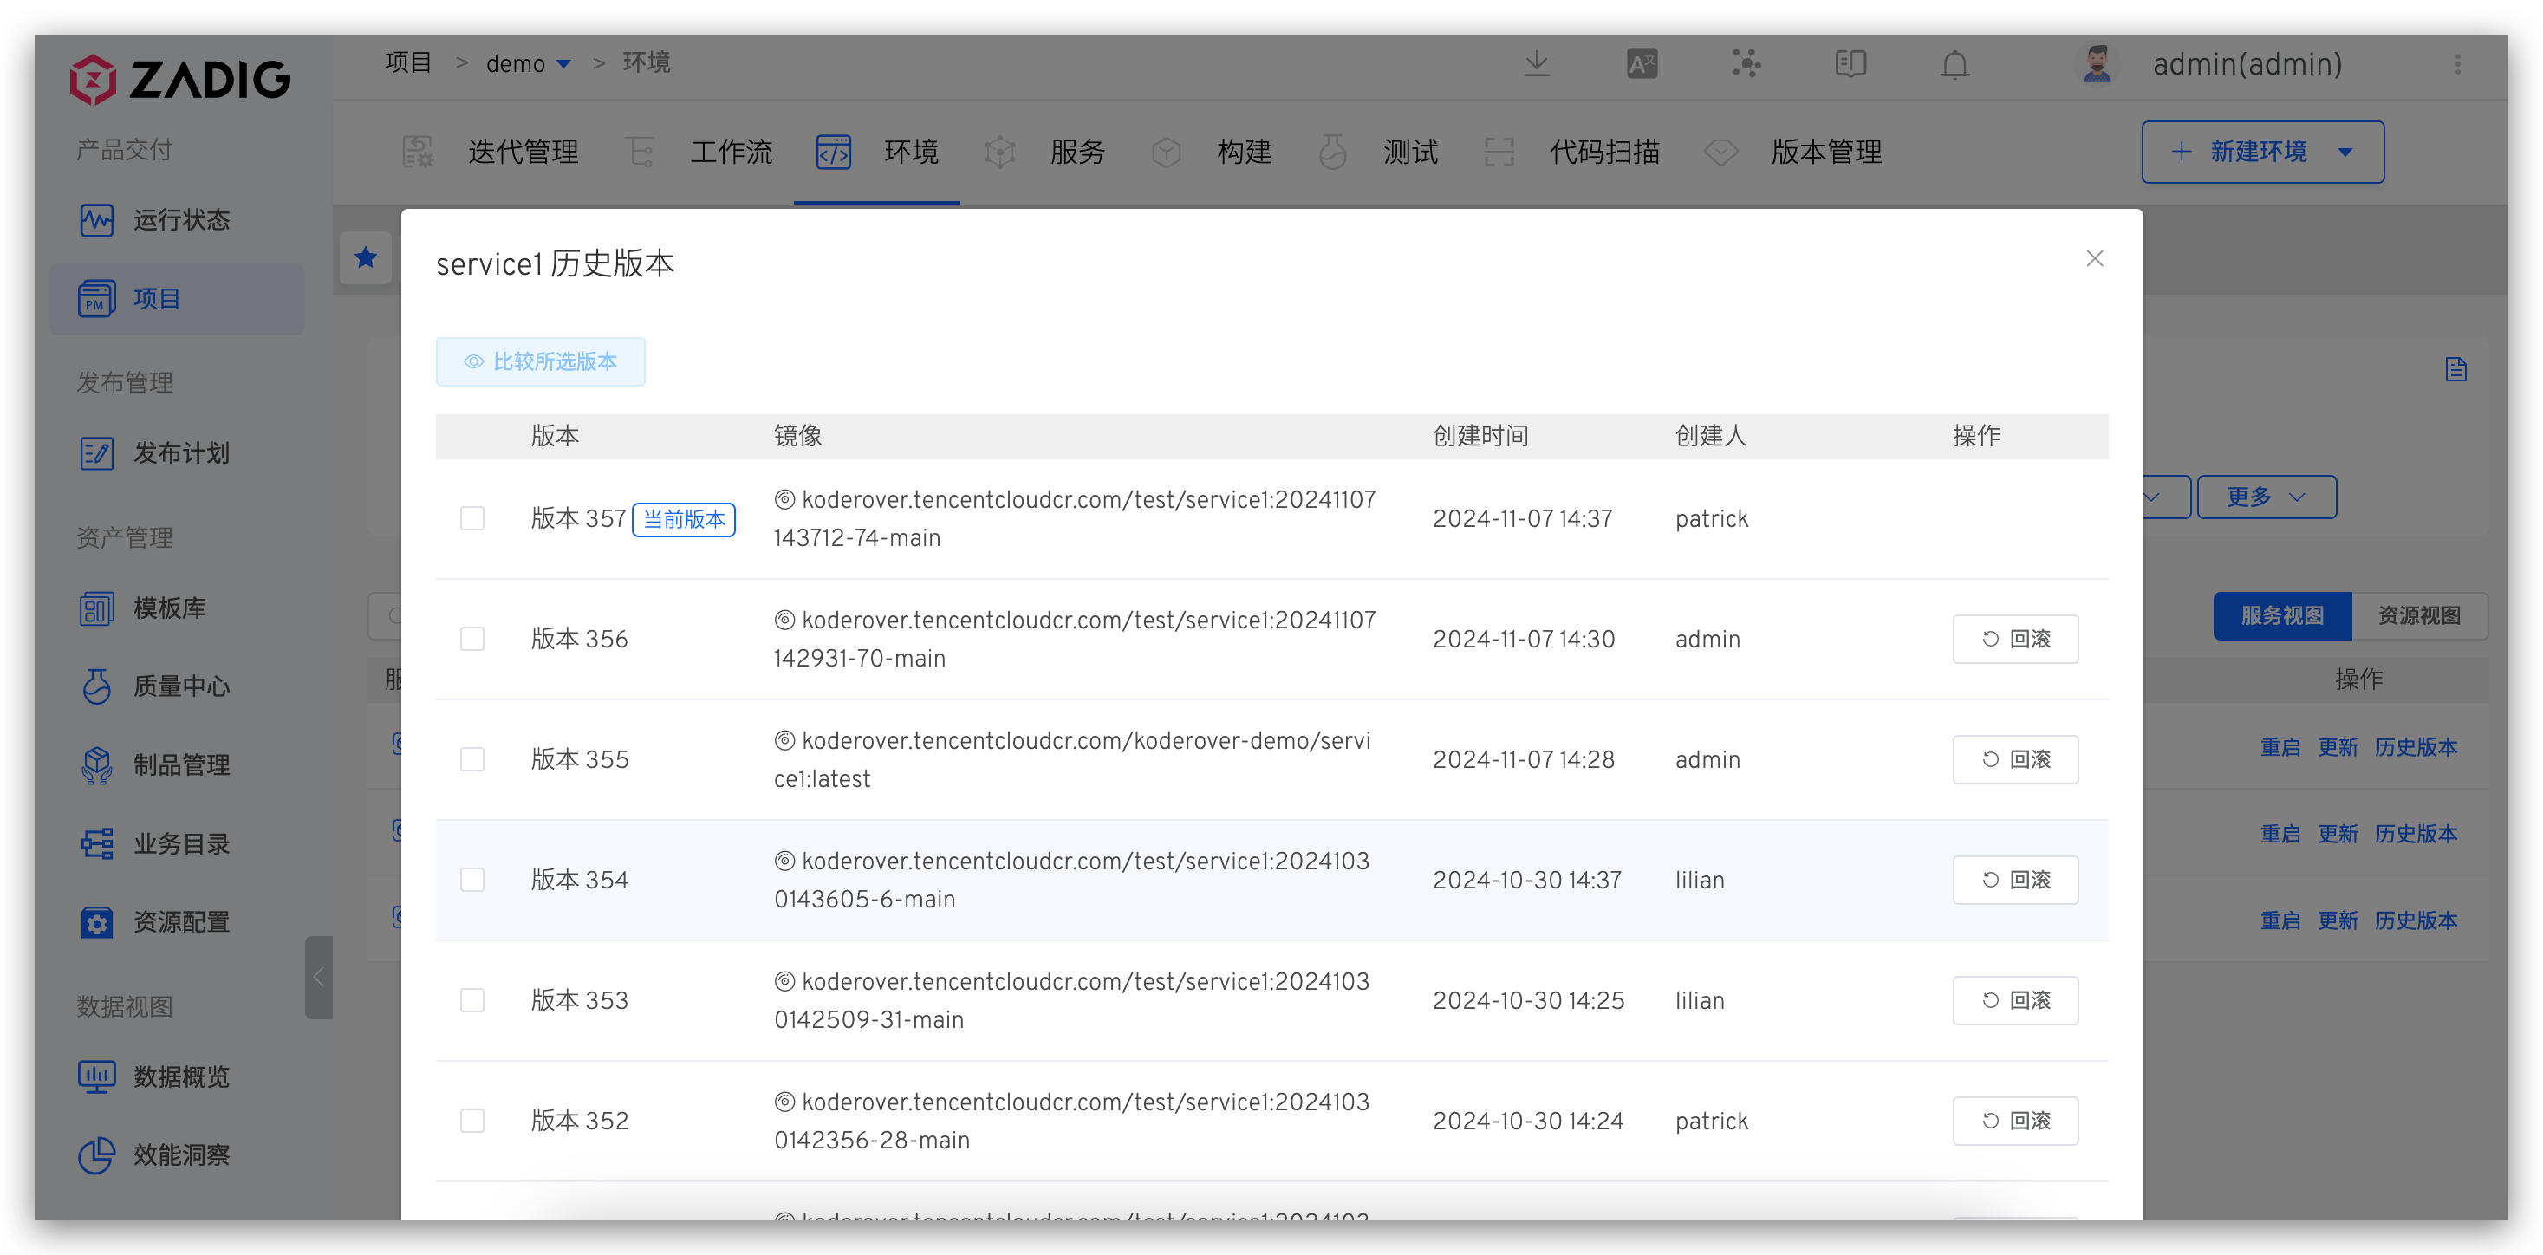Click the language switch icon

pos(1642,64)
